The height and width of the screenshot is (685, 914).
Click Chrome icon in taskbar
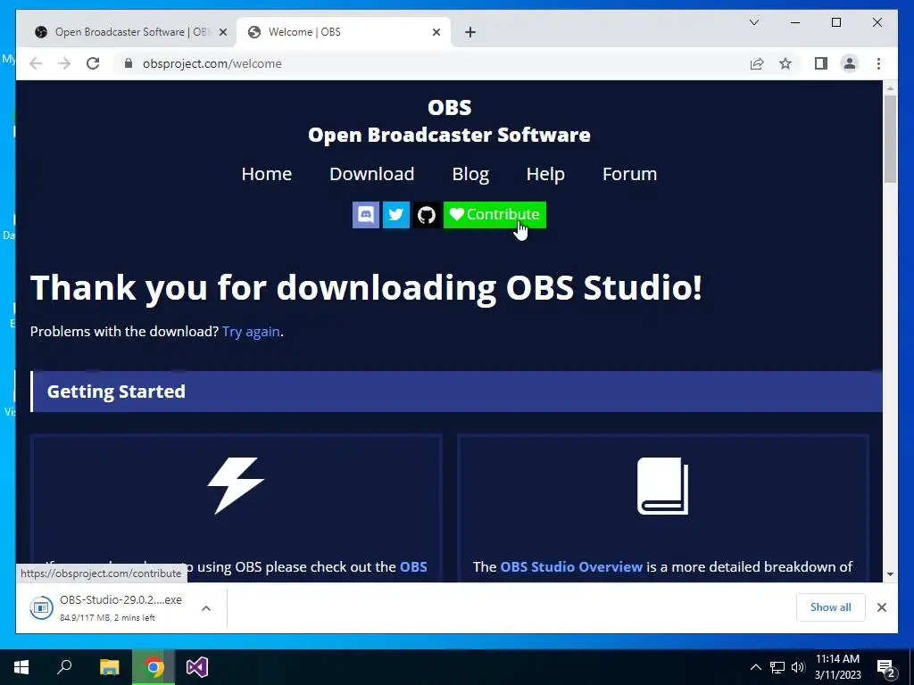pyautogui.click(x=154, y=667)
